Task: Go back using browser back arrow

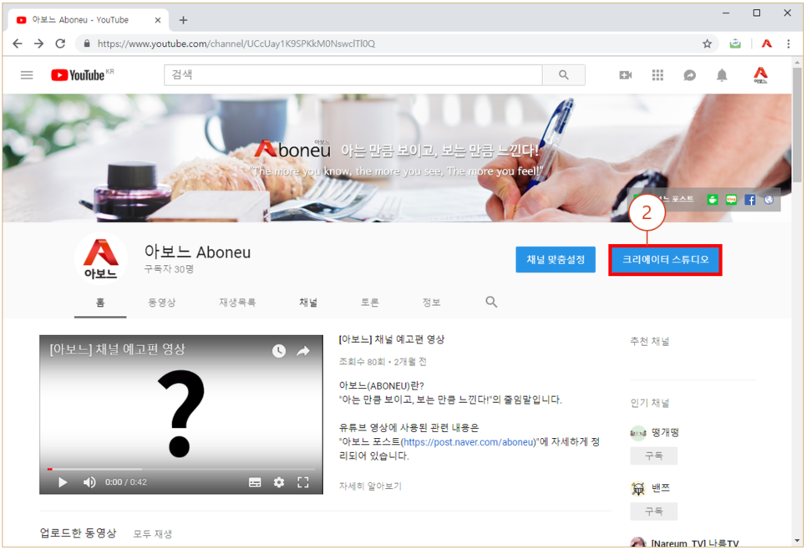Action: pyautogui.click(x=18, y=43)
